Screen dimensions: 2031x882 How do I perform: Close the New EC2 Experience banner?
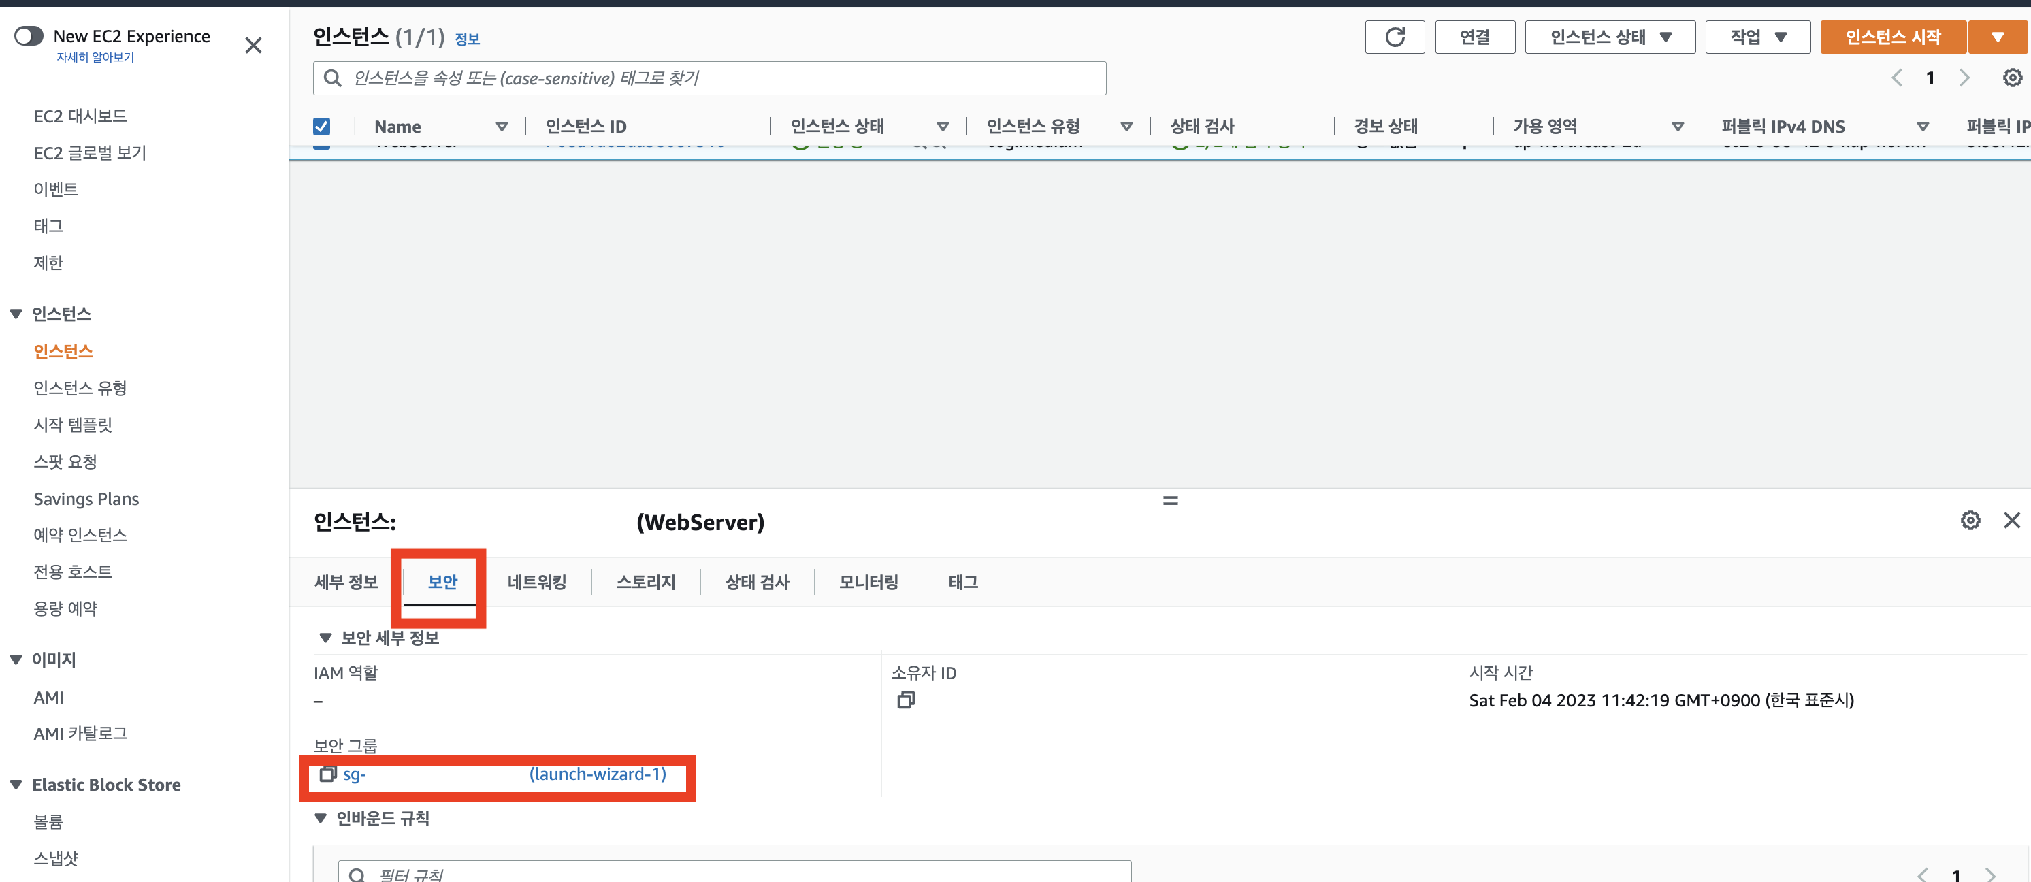click(x=253, y=46)
